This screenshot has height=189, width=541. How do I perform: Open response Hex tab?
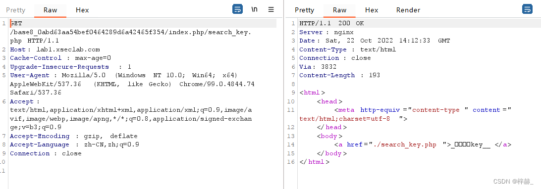(x=372, y=10)
